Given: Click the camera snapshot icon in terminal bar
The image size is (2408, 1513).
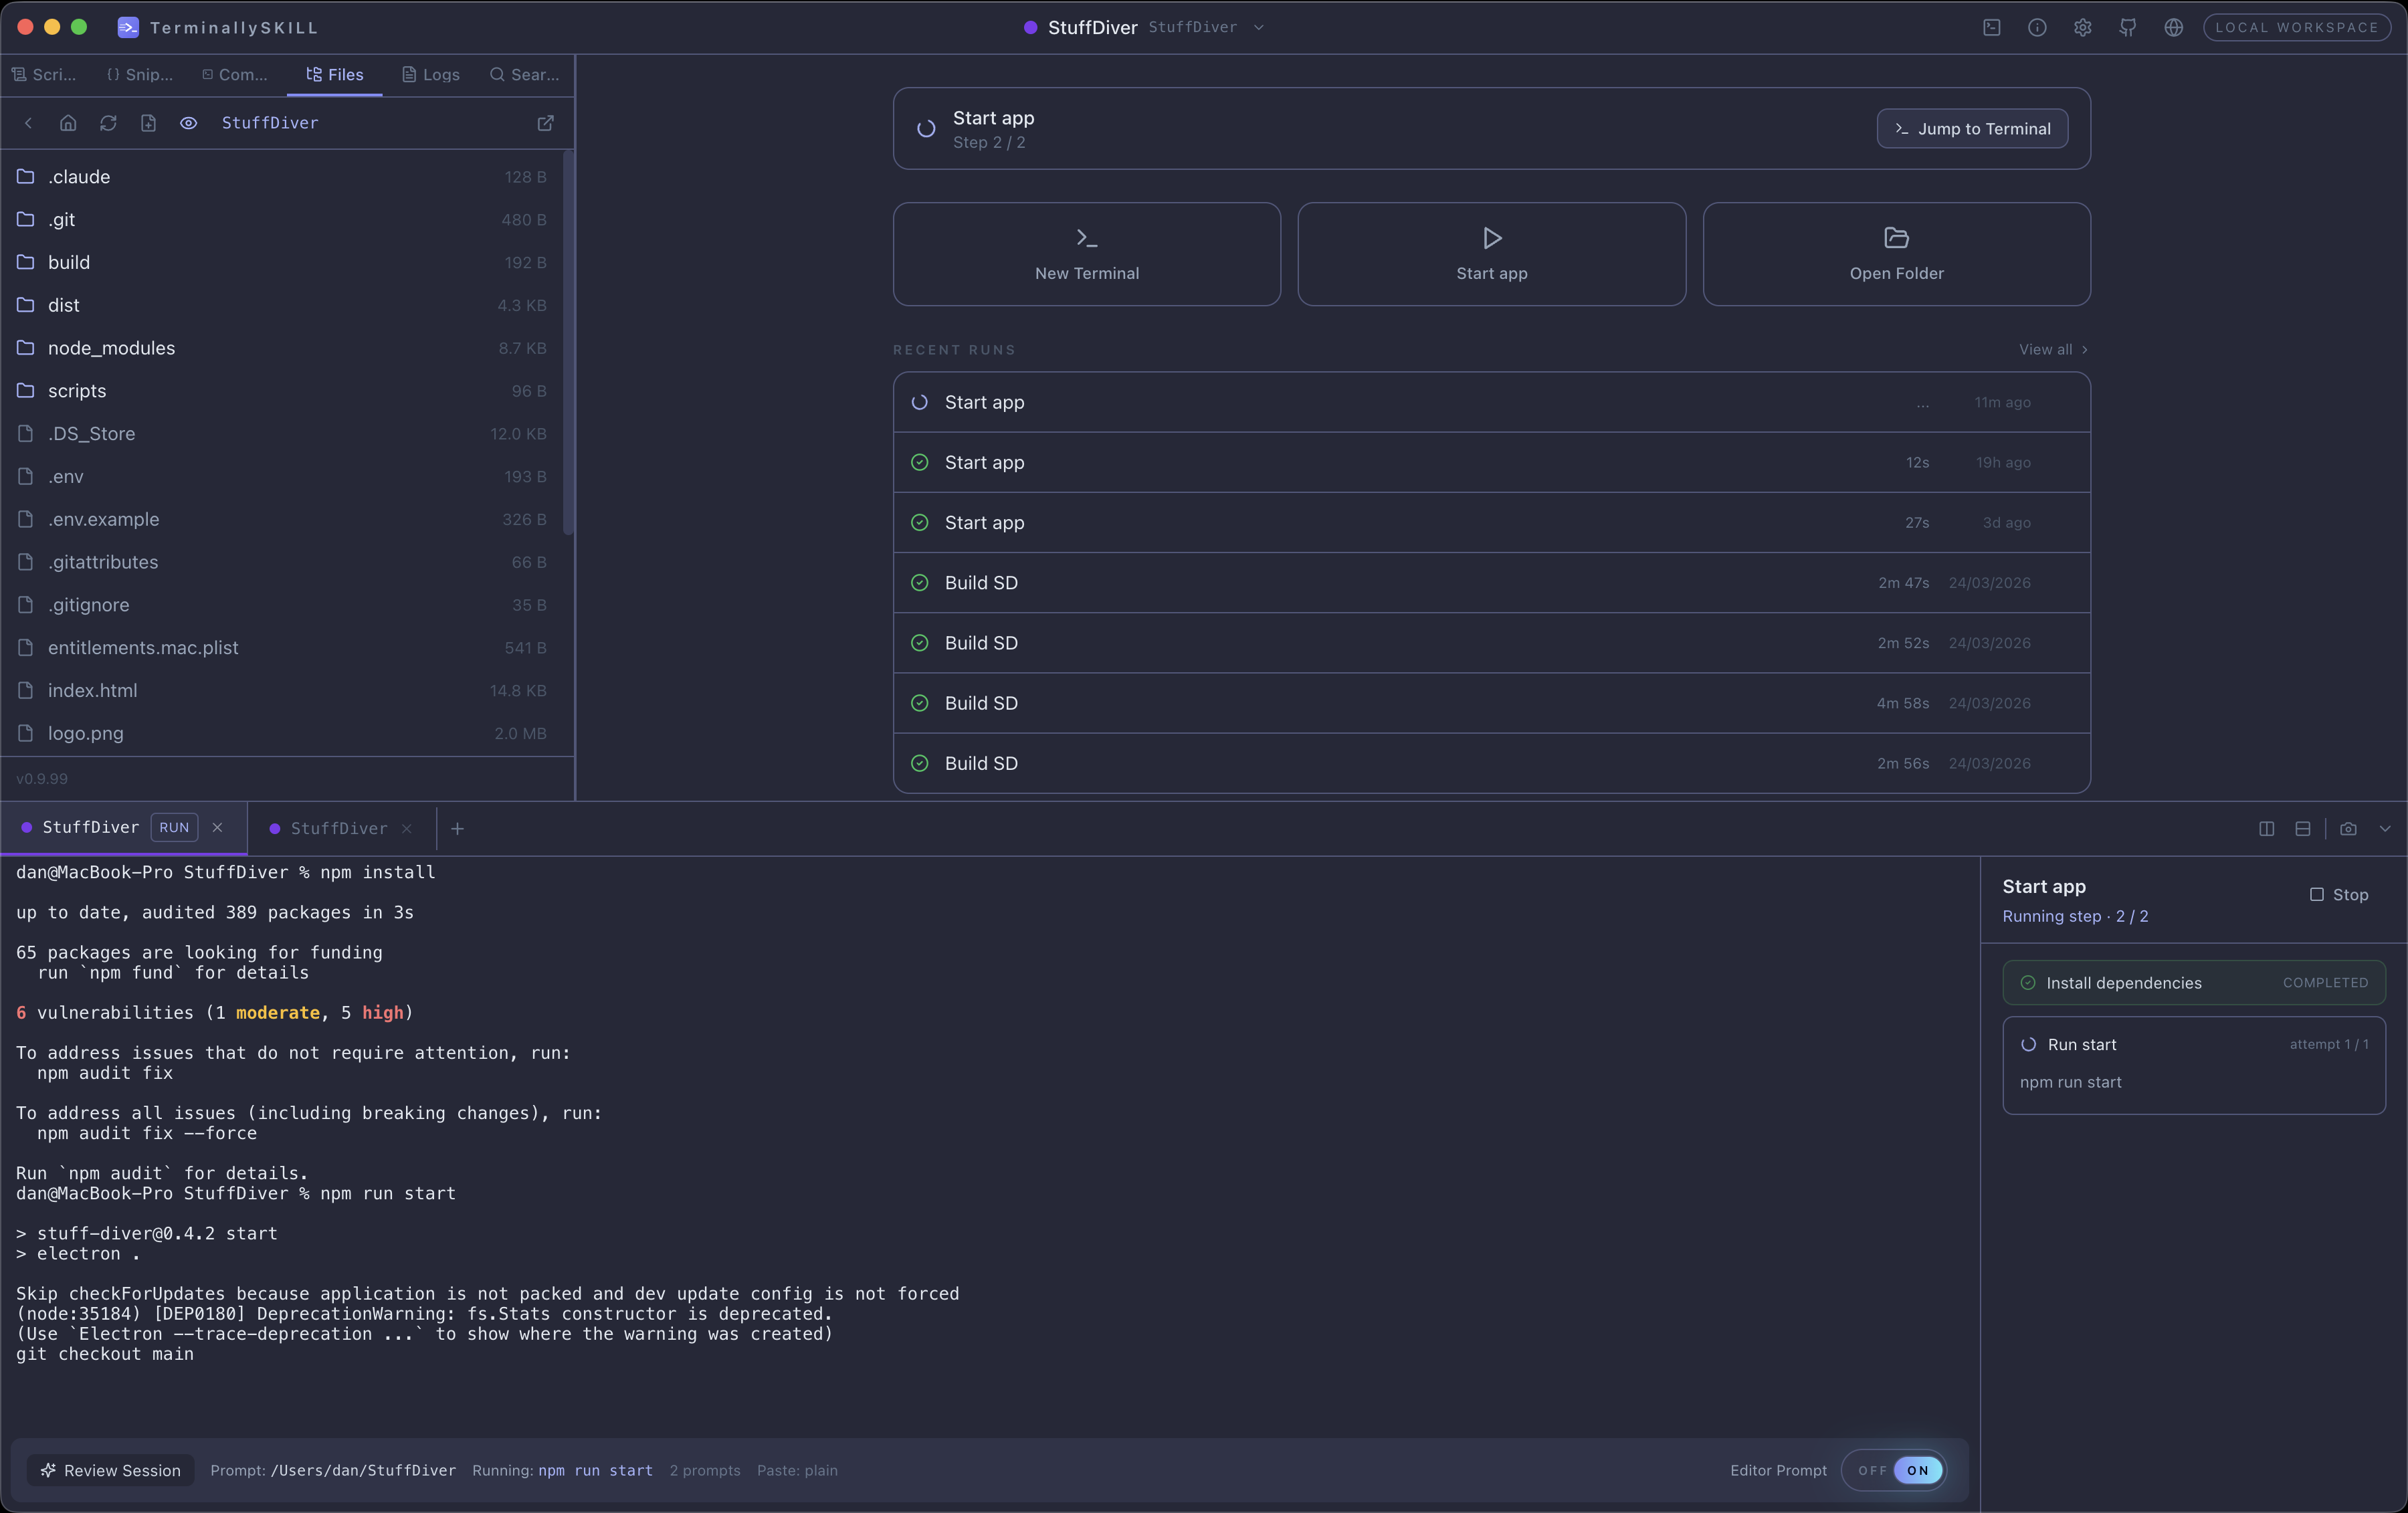Looking at the screenshot, I should 2348,829.
